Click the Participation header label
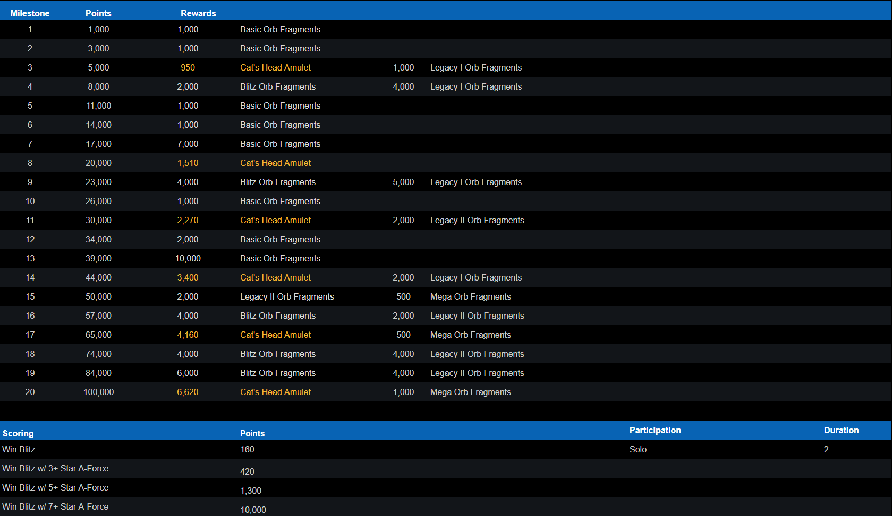The image size is (892, 516). click(x=655, y=430)
